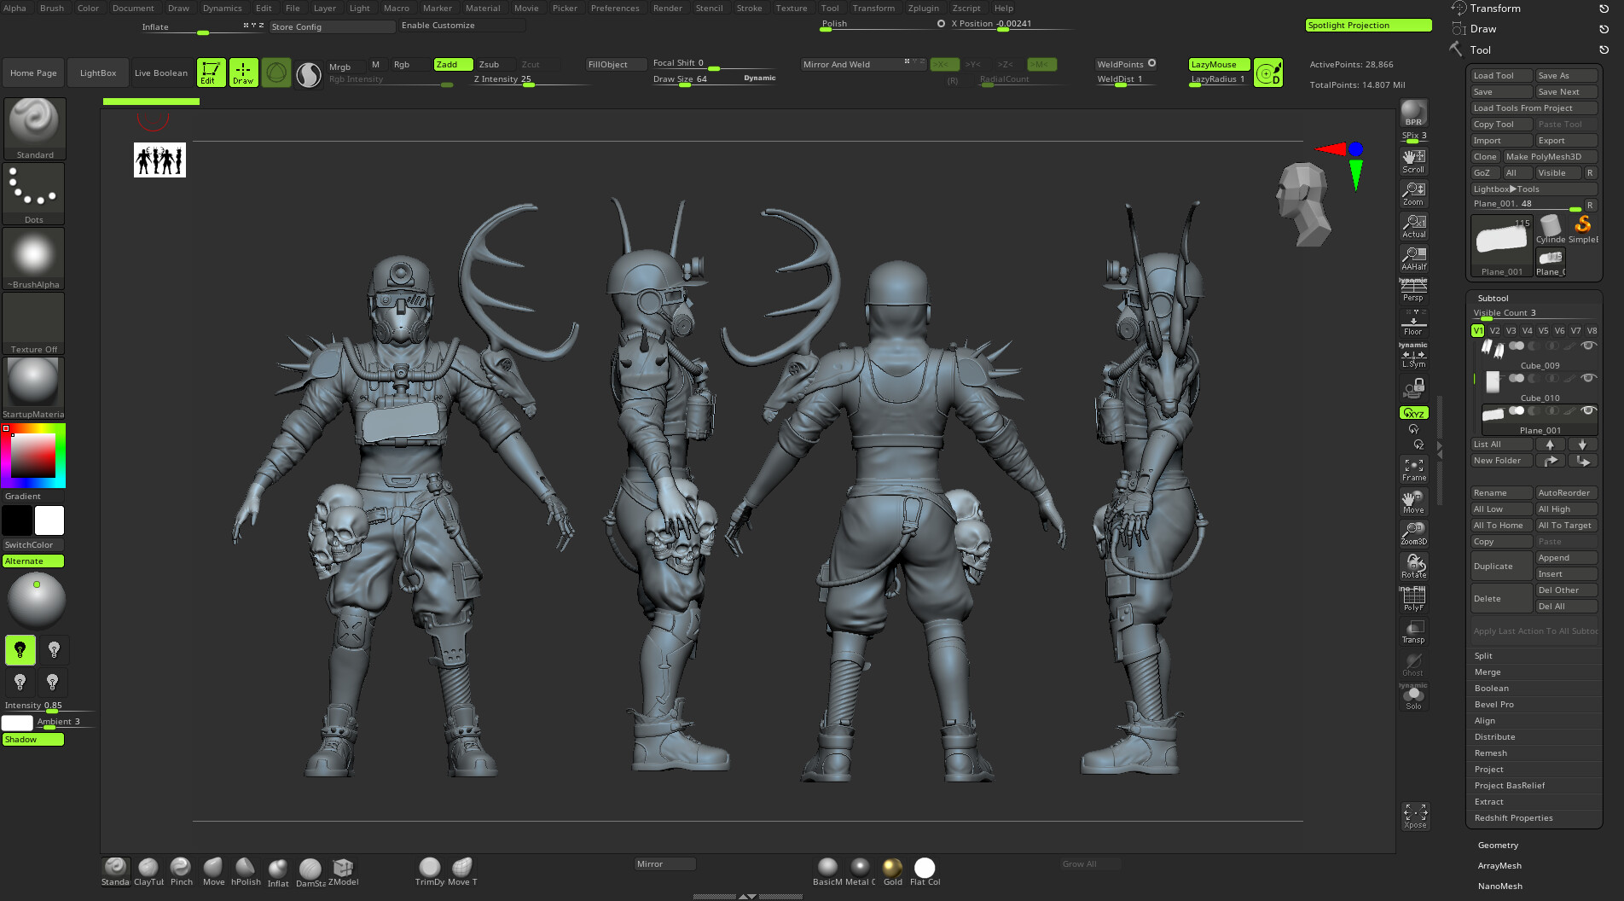
Task: Open the Zplugin menu
Action: click(924, 8)
